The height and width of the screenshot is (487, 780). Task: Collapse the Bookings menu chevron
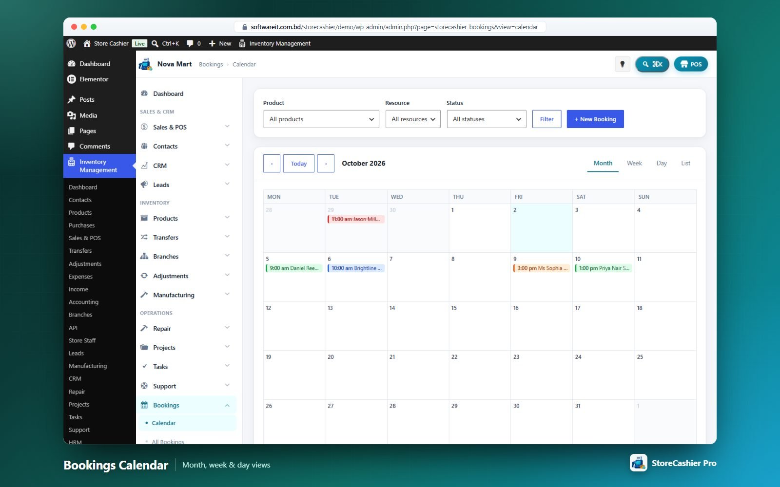coord(227,405)
